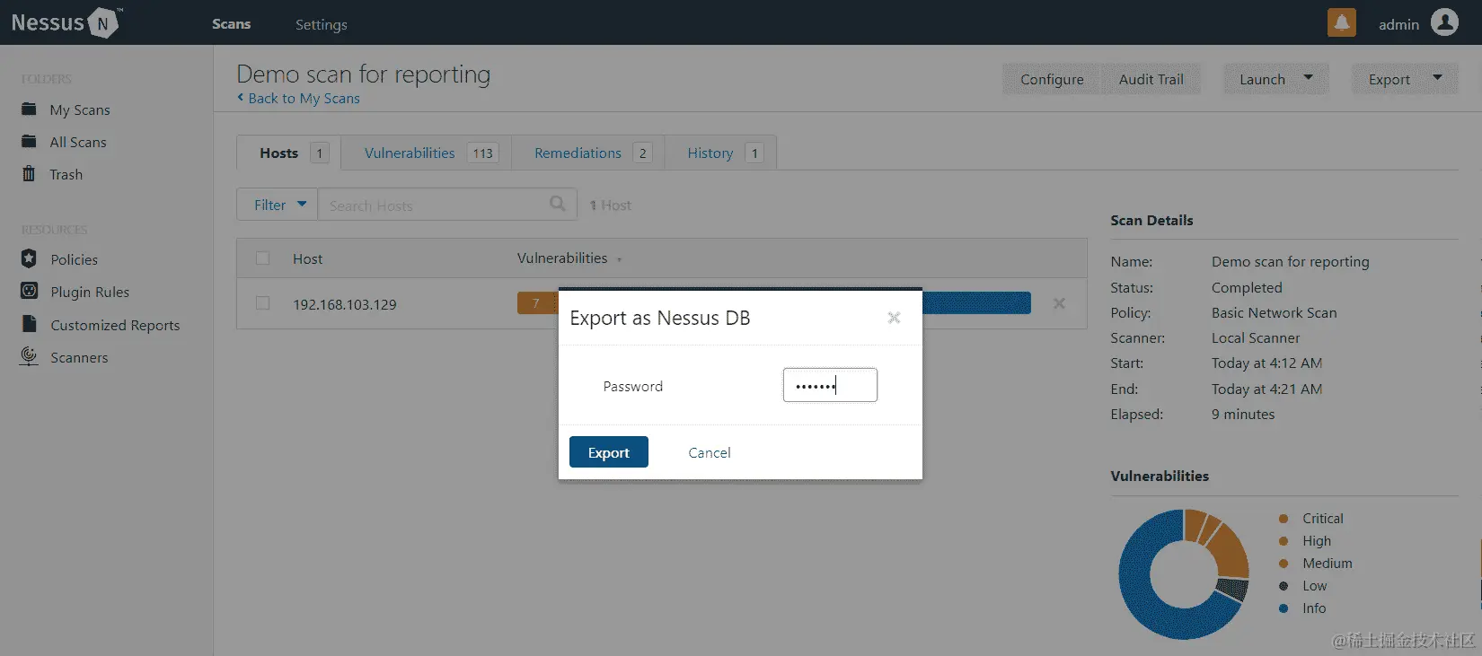The image size is (1482, 656).
Task: Click the Policies shield icon
Action: tap(29, 258)
